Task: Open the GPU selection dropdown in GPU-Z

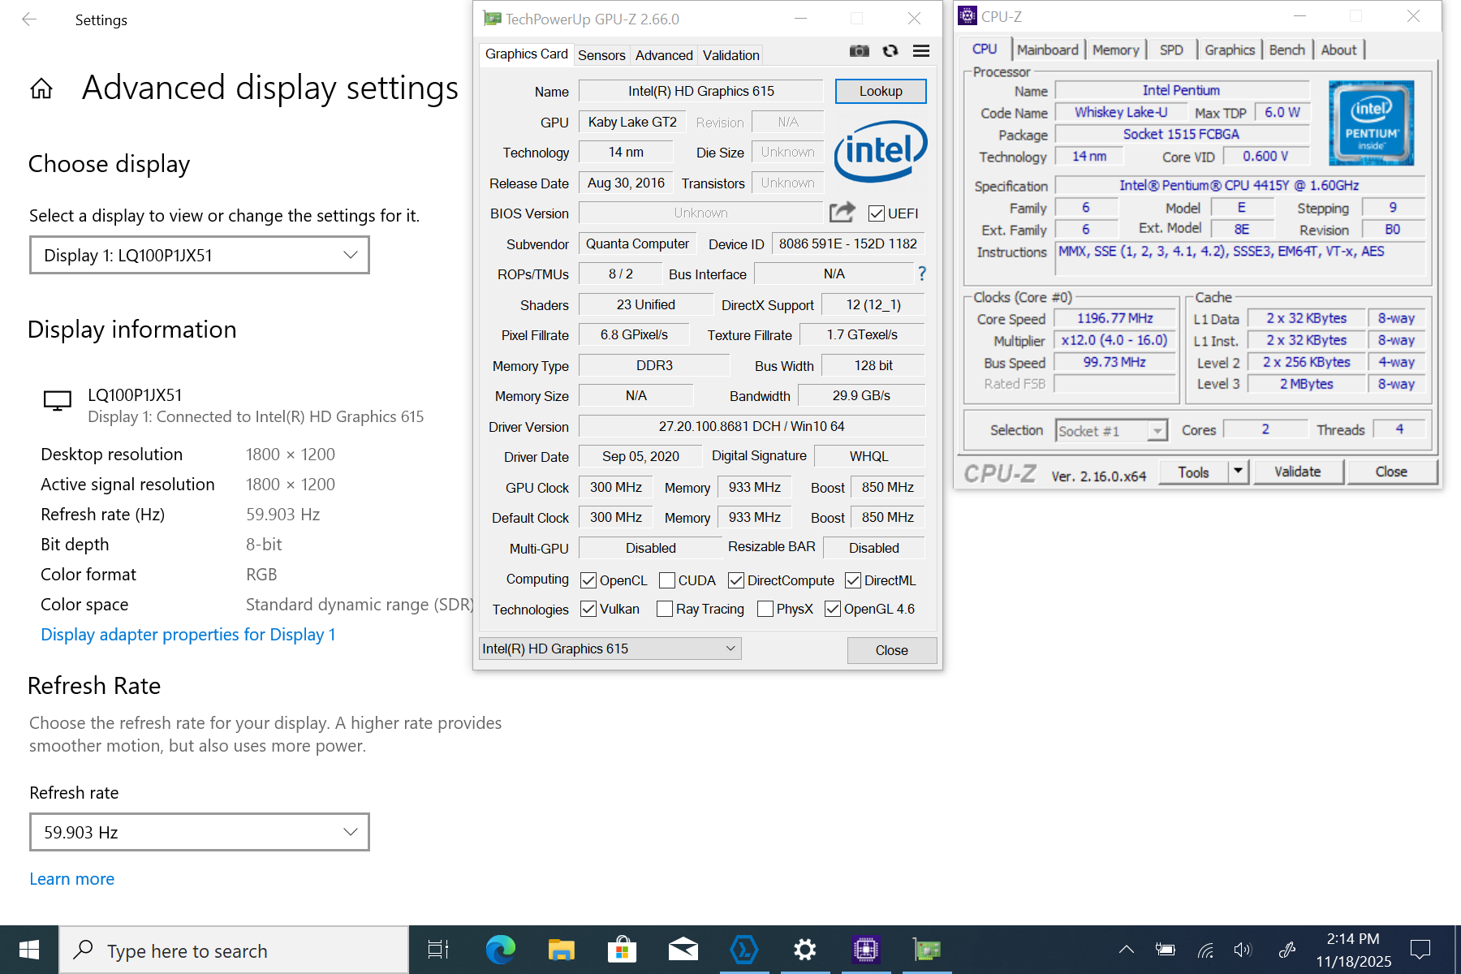Action: (x=610, y=649)
